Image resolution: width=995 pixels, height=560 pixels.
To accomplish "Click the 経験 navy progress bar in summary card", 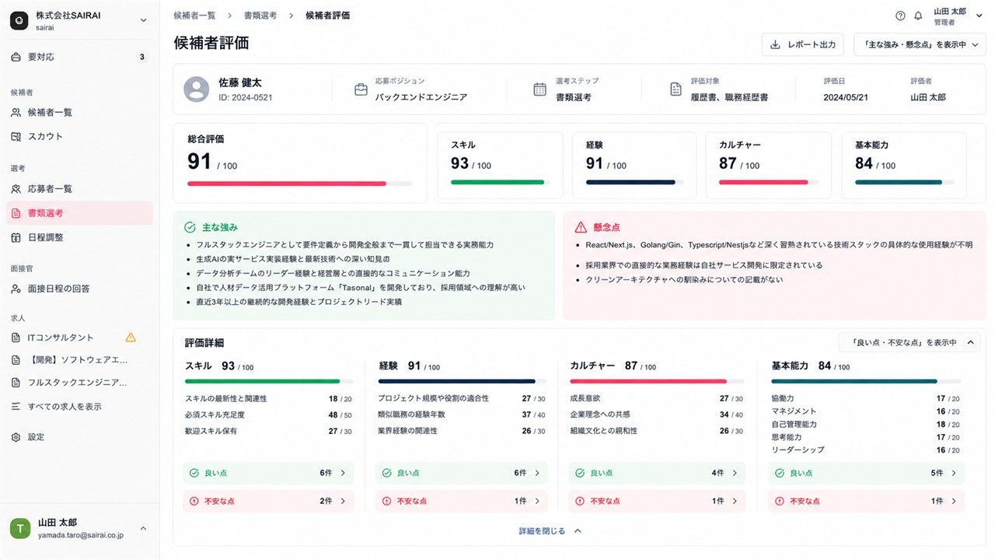I will [x=635, y=182].
